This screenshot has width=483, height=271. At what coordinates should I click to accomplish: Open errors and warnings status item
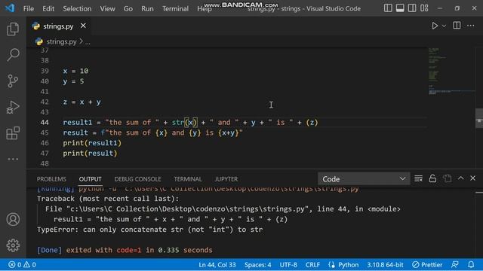[x=22, y=264]
